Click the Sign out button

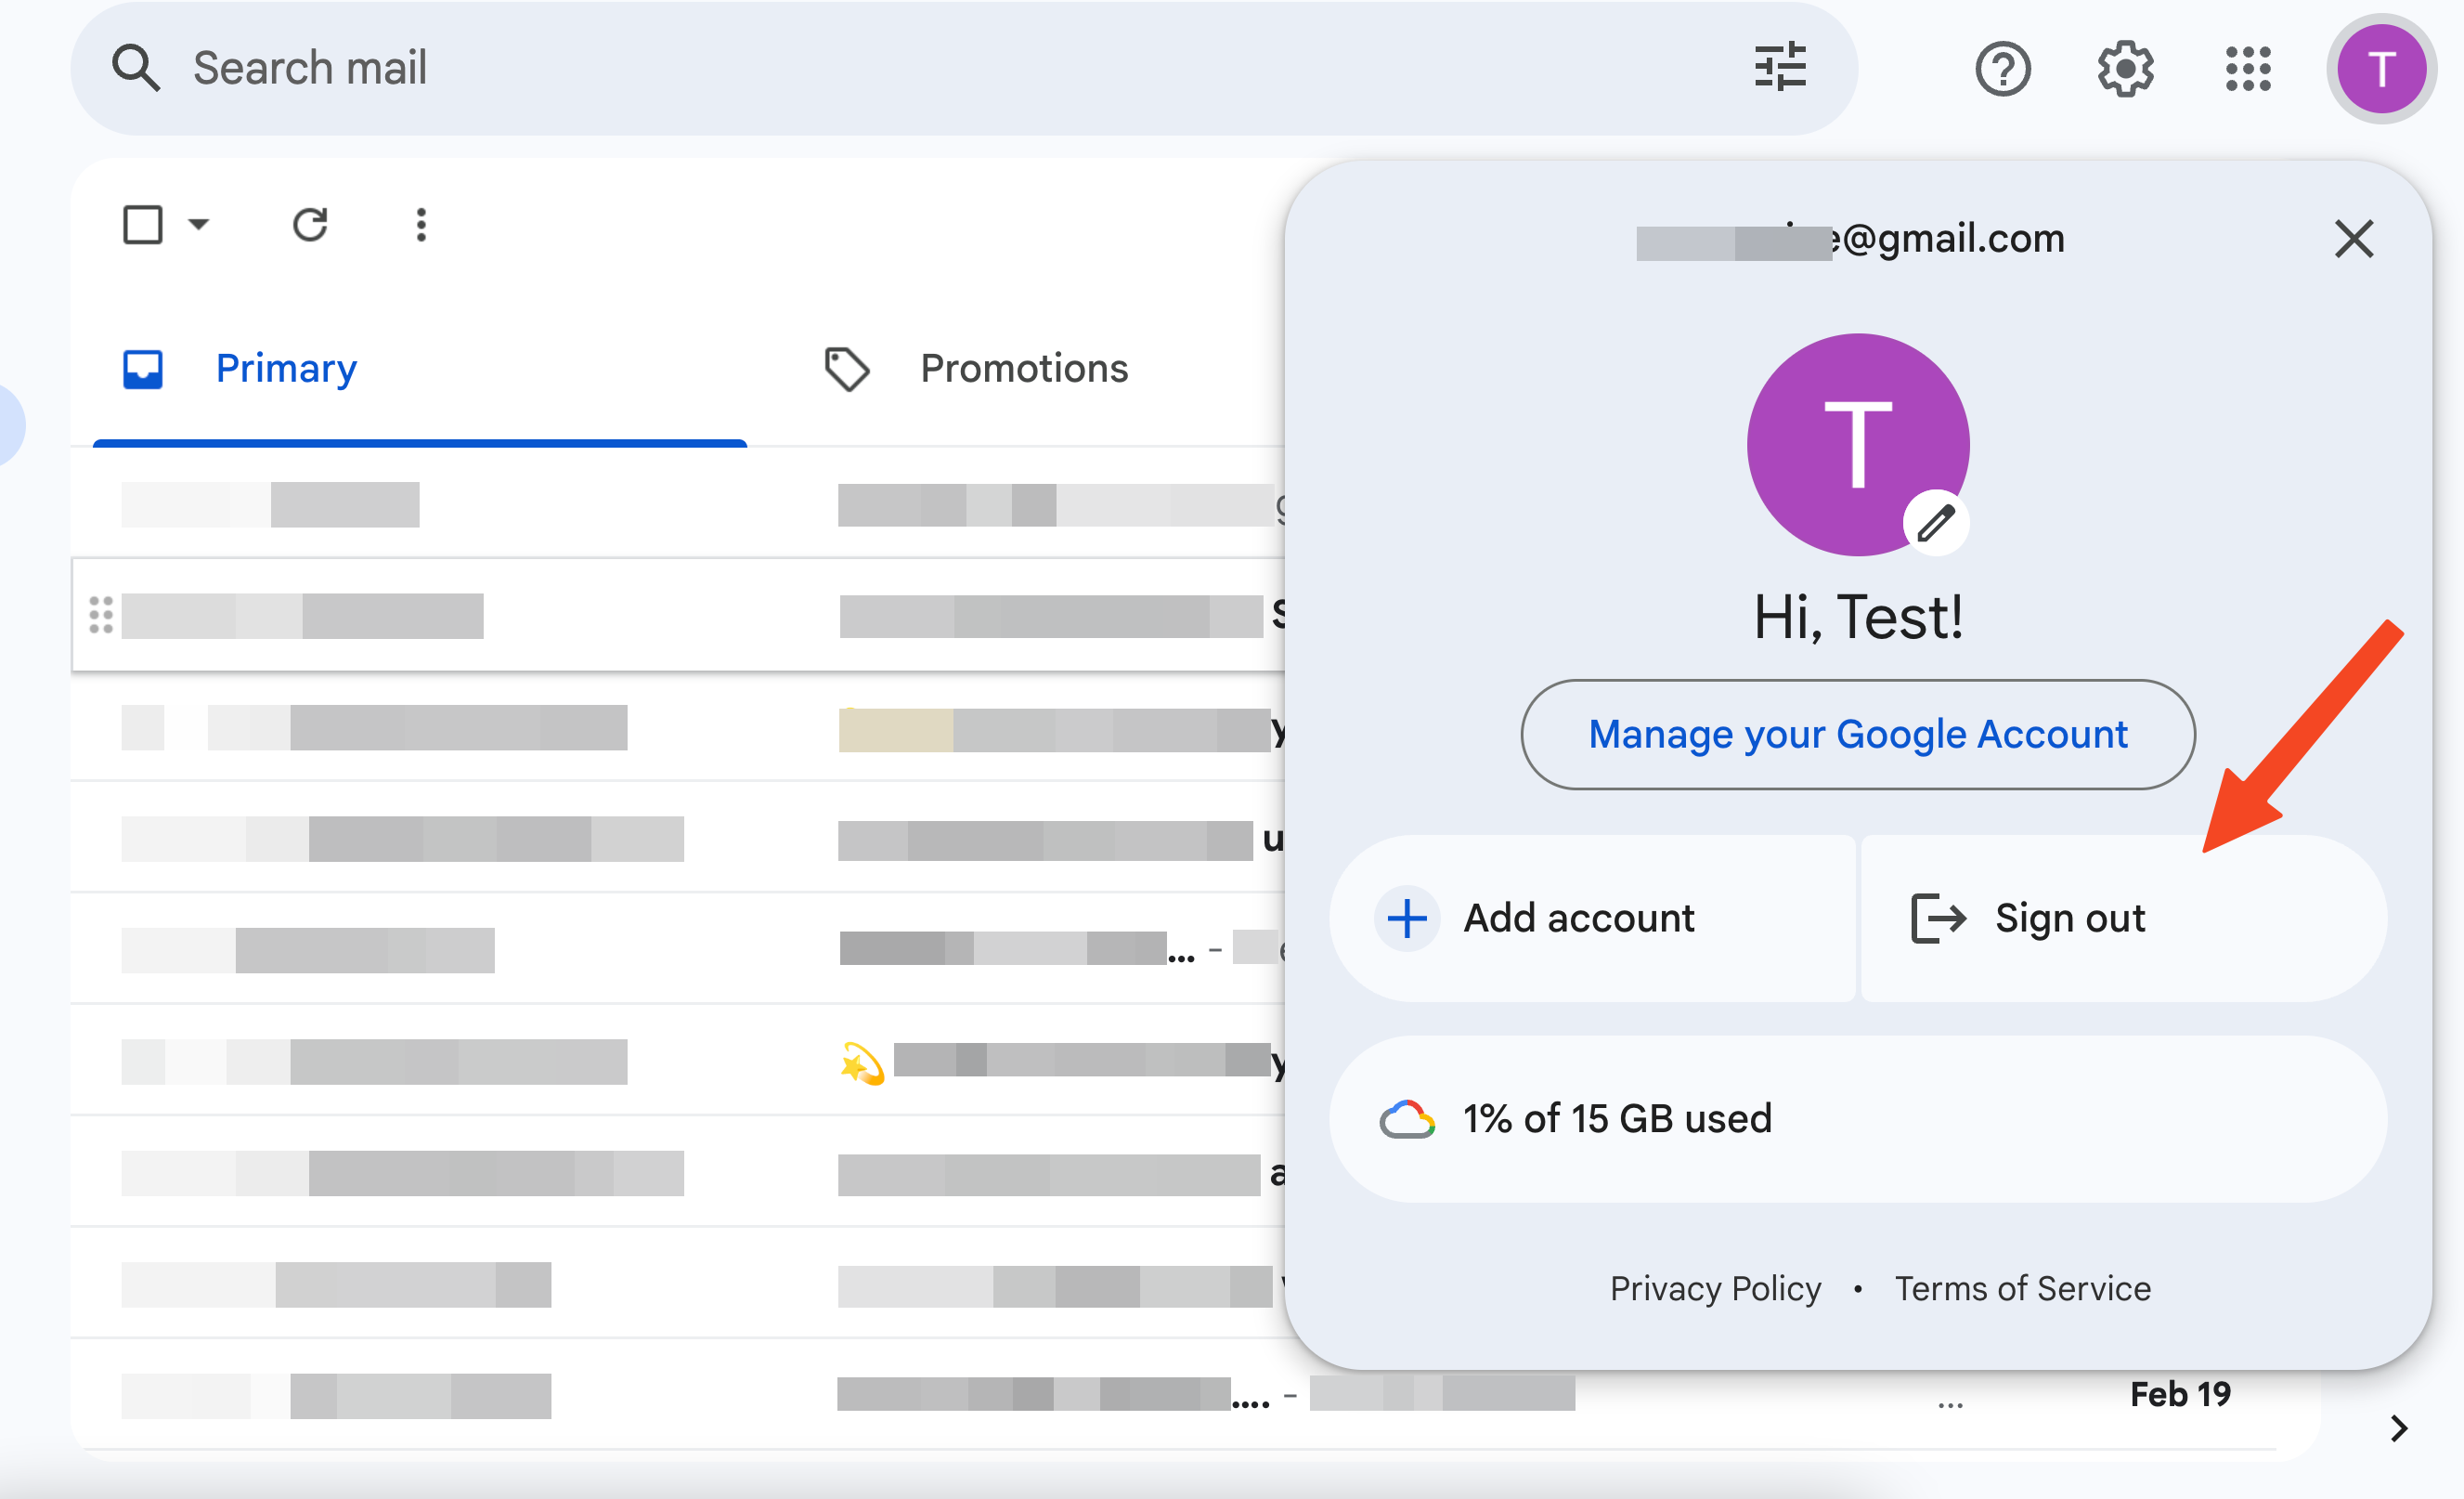[2124, 918]
